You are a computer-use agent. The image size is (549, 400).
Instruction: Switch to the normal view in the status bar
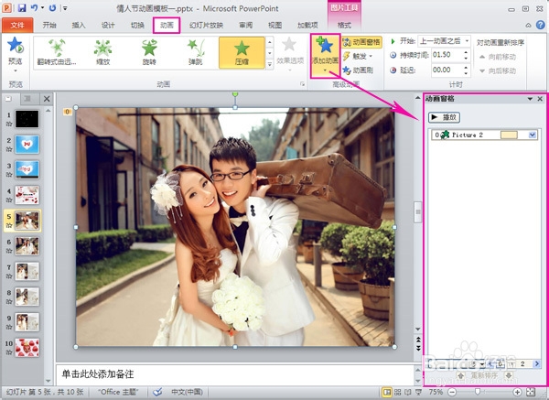coord(387,393)
